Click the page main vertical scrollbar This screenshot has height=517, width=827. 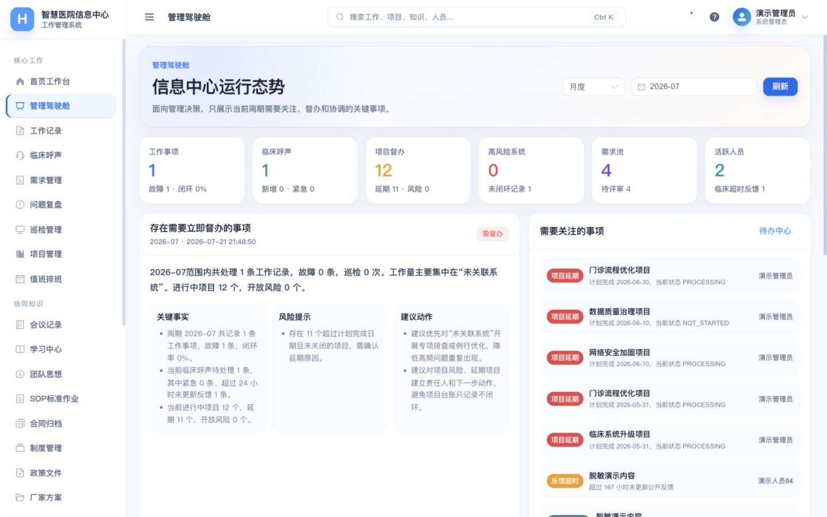[x=825, y=145]
